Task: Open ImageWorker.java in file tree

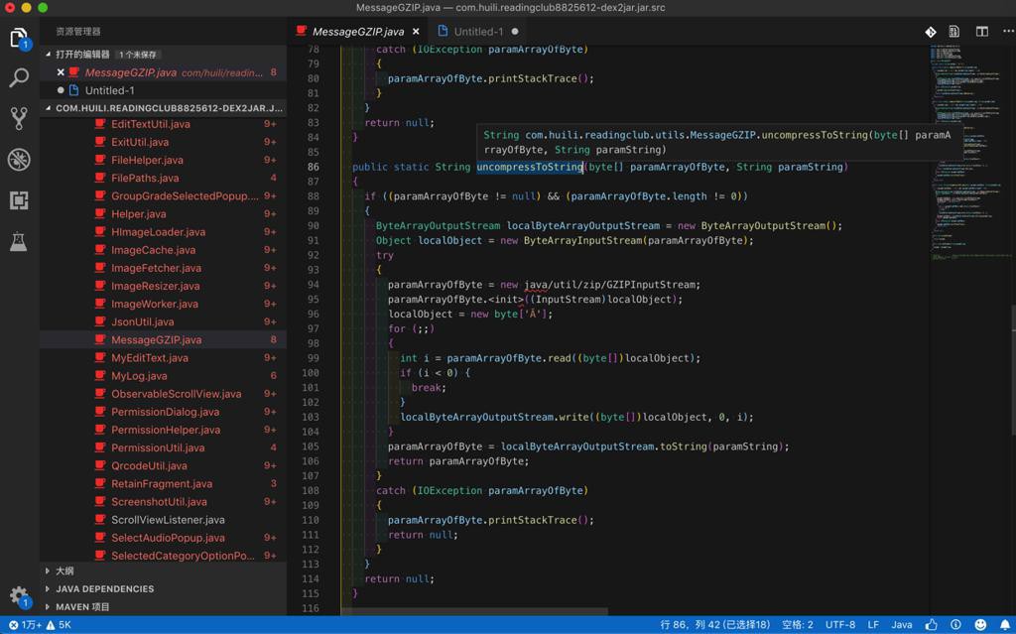Action: 164,304
